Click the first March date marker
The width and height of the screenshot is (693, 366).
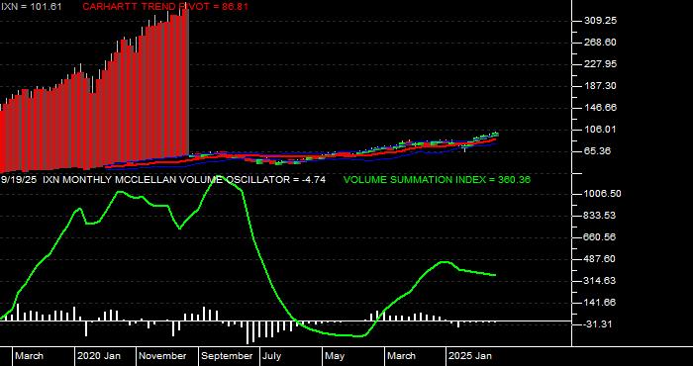[30, 356]
